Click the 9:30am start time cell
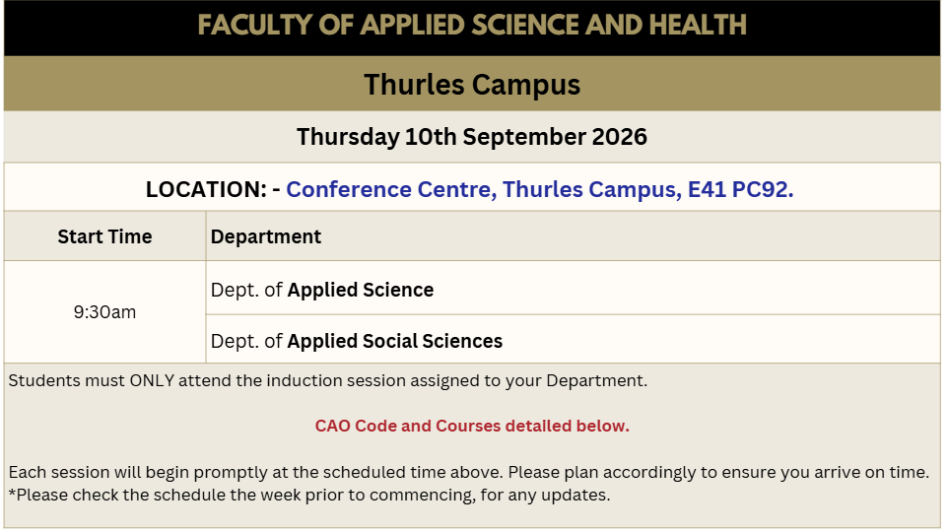 104,312
